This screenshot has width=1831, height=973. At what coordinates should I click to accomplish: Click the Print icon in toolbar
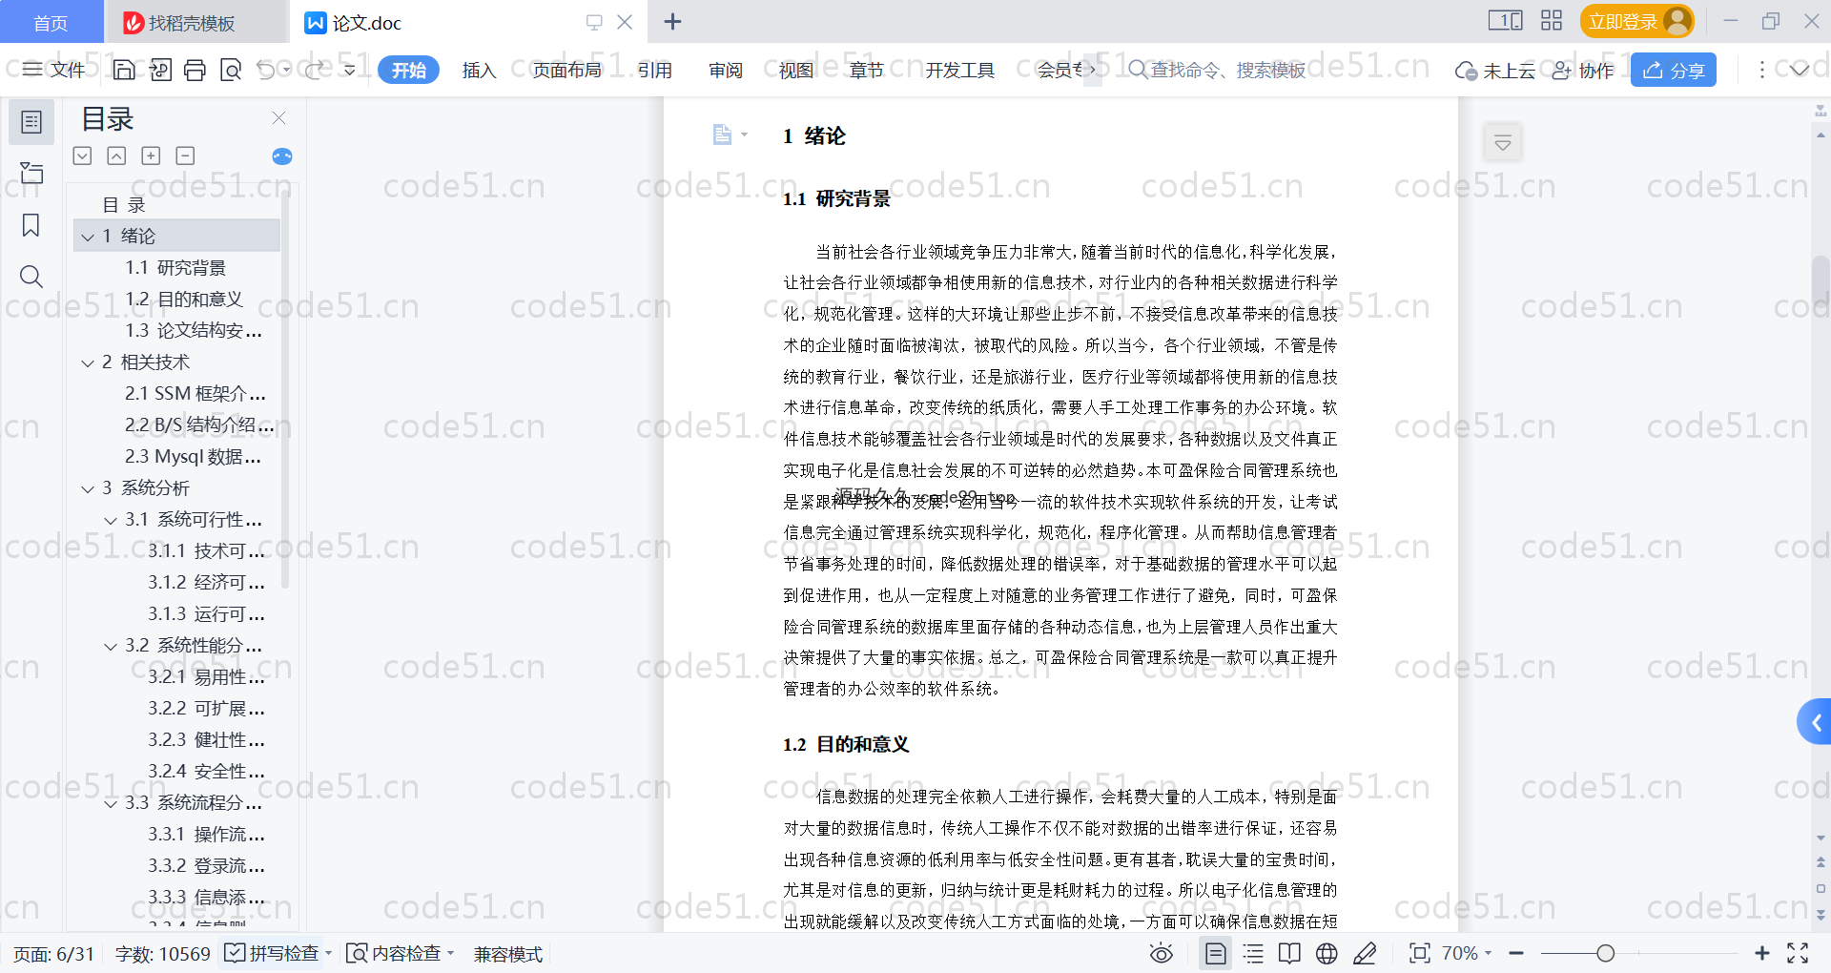195,70
